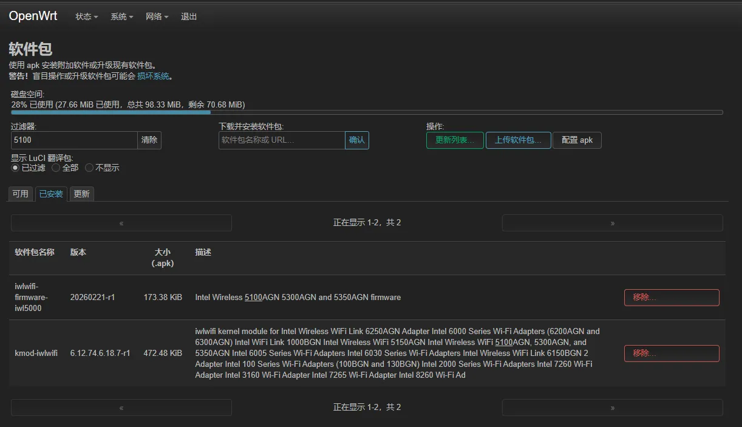The image size is (742, 427).
Task: Click the 更新列表 button
Action: (455, 140)
